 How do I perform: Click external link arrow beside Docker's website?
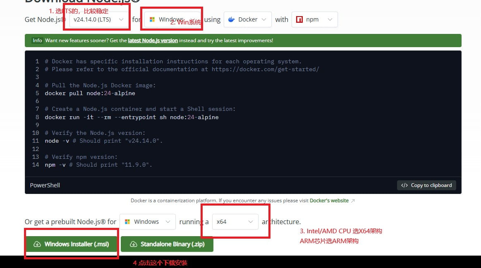pyautogui.click(x=353, y=201)
